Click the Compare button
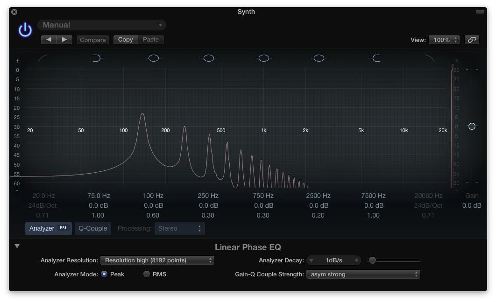Image resolution: width=496 pixels, height=302 pixels. (92, 40)
